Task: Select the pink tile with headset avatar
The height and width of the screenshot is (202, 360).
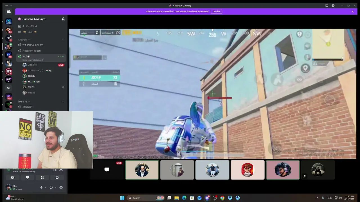Action: pyautogui.click(x=283, y=170)
